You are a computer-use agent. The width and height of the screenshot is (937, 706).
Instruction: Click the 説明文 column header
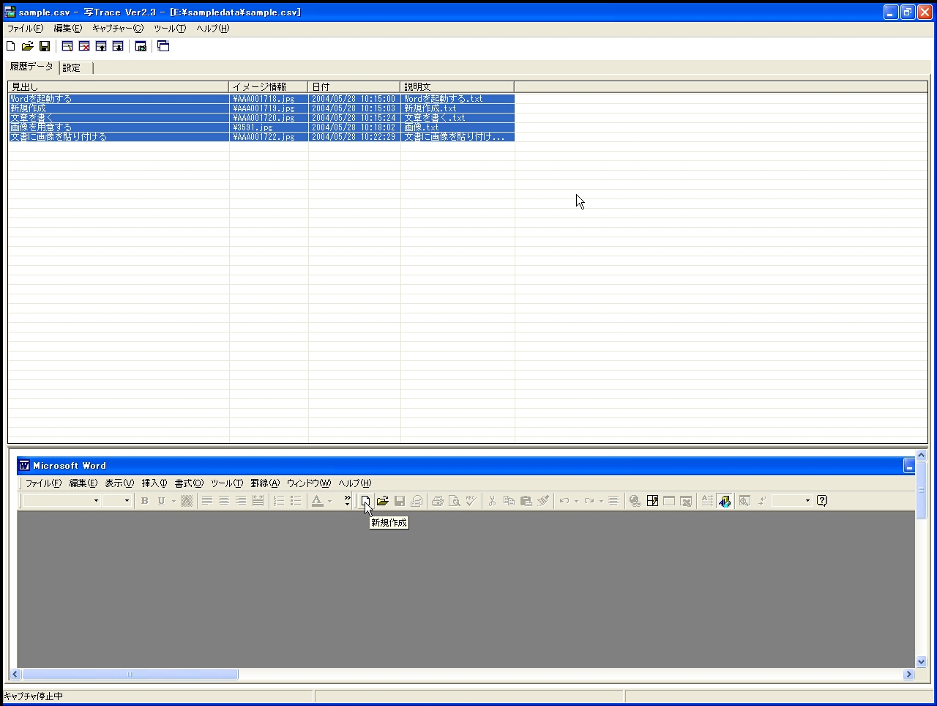pyautogui.click(x=458, y=86)
